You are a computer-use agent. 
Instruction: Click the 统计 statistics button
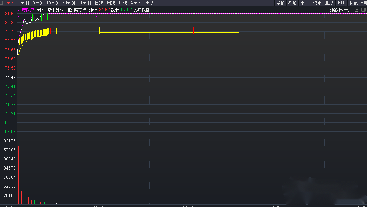coord(317,3)
